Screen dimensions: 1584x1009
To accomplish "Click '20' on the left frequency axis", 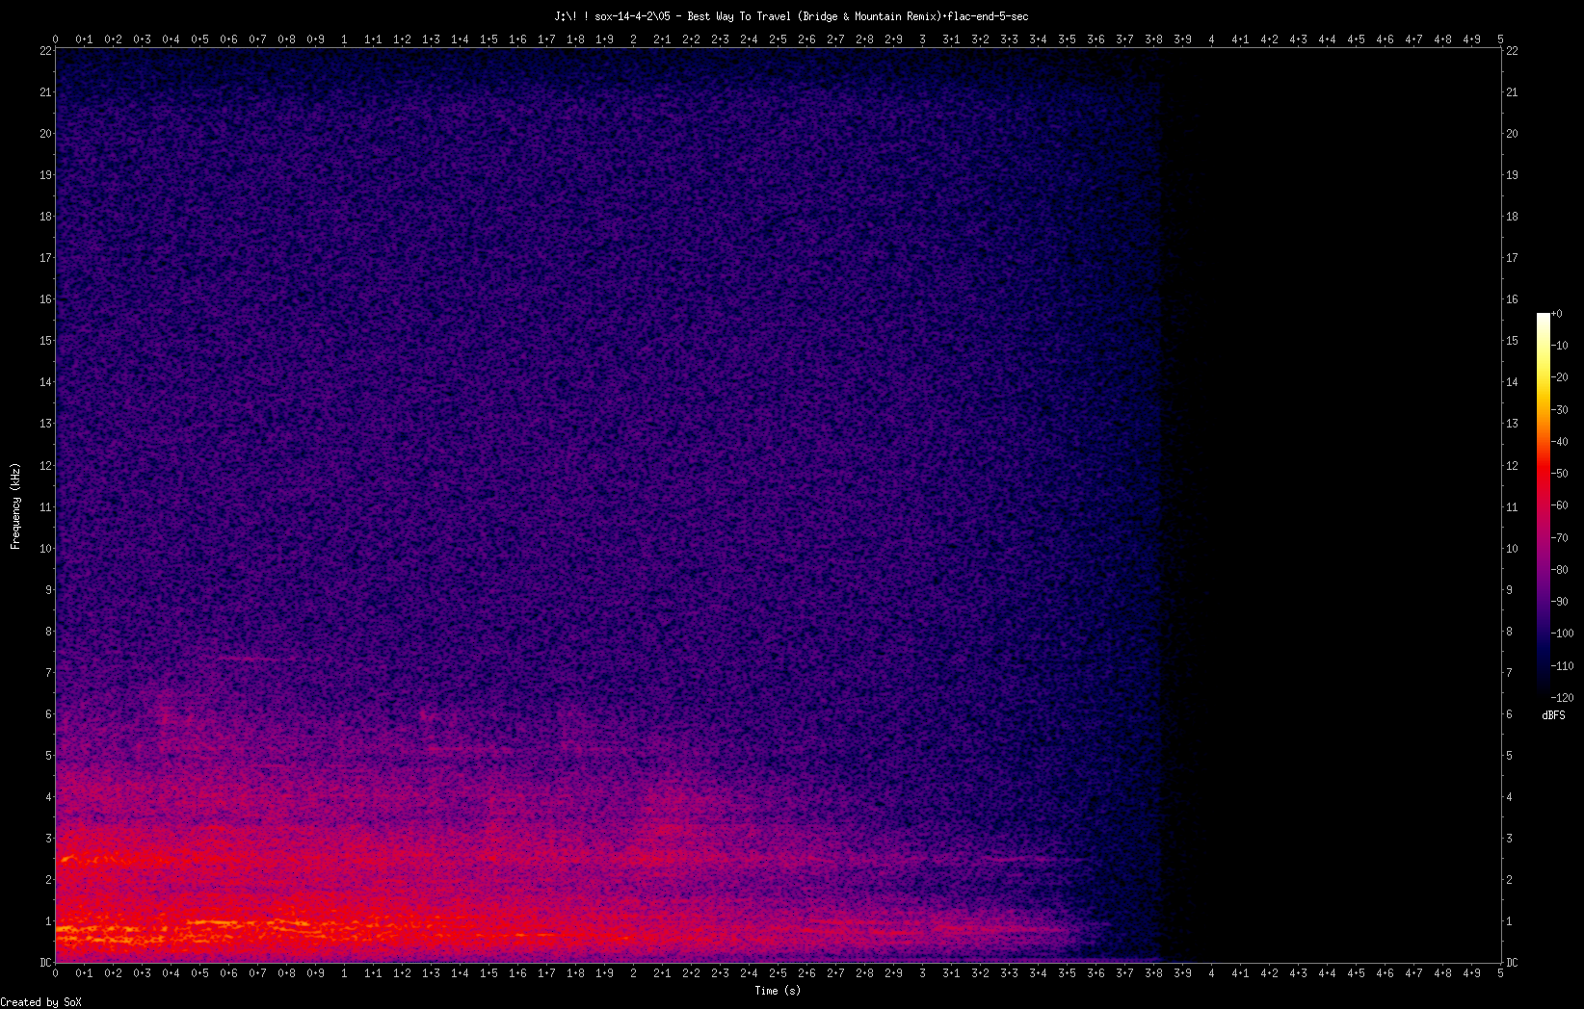I will point(45,134).
